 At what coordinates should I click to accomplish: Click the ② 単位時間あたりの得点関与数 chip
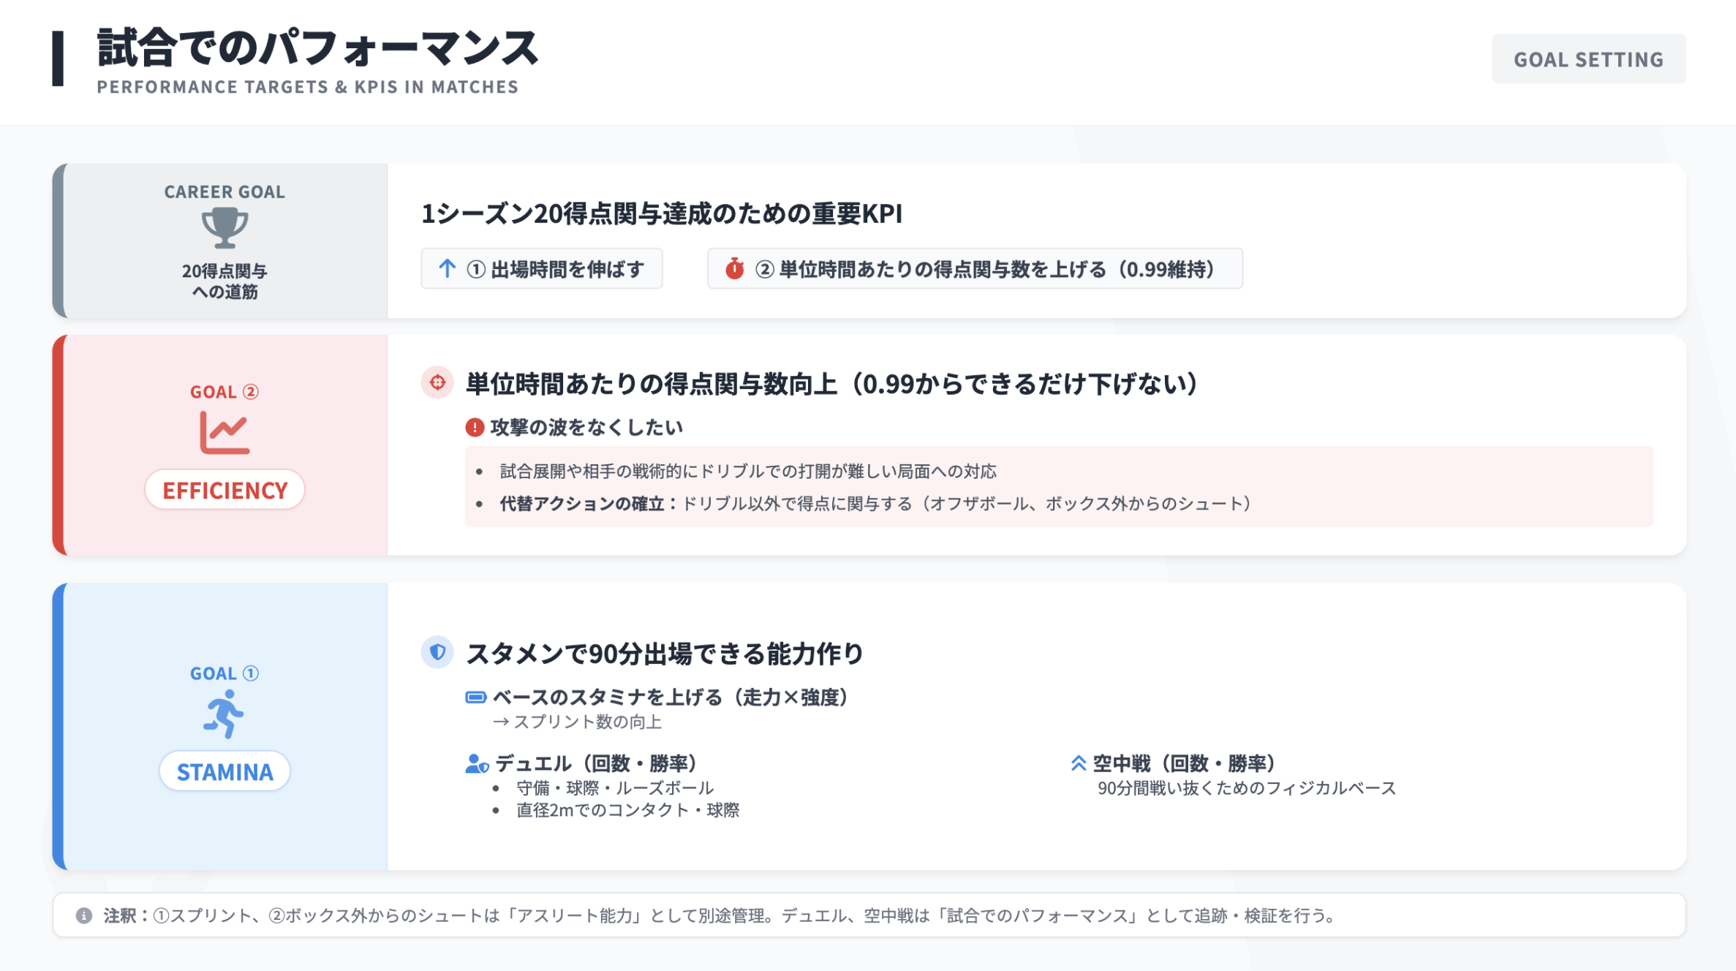[x=974, y=268]
